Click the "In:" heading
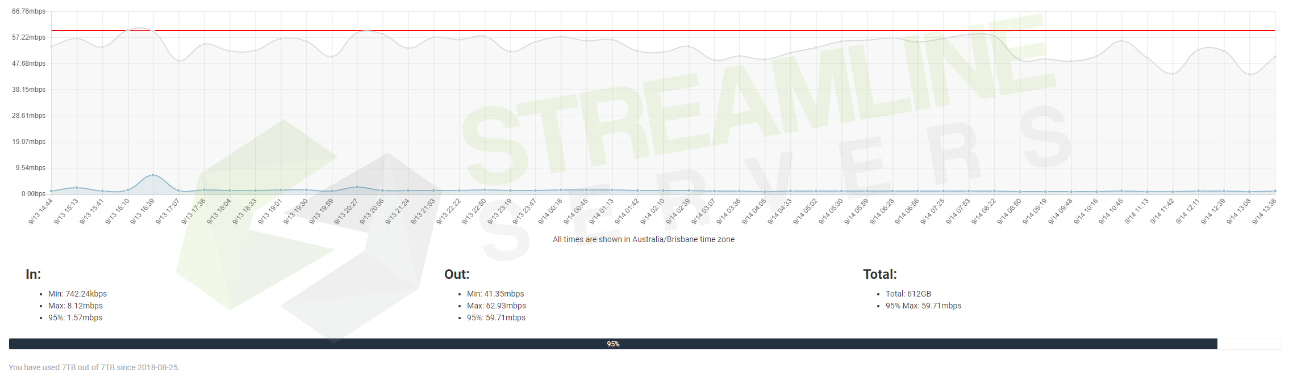The height and width of the screenshot is (381, 1293). tap(34, 274)
